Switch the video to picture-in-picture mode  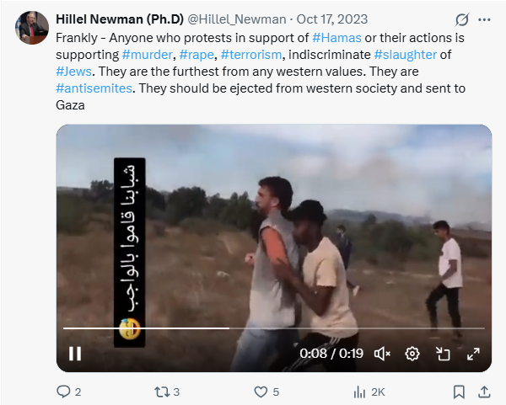443,354
